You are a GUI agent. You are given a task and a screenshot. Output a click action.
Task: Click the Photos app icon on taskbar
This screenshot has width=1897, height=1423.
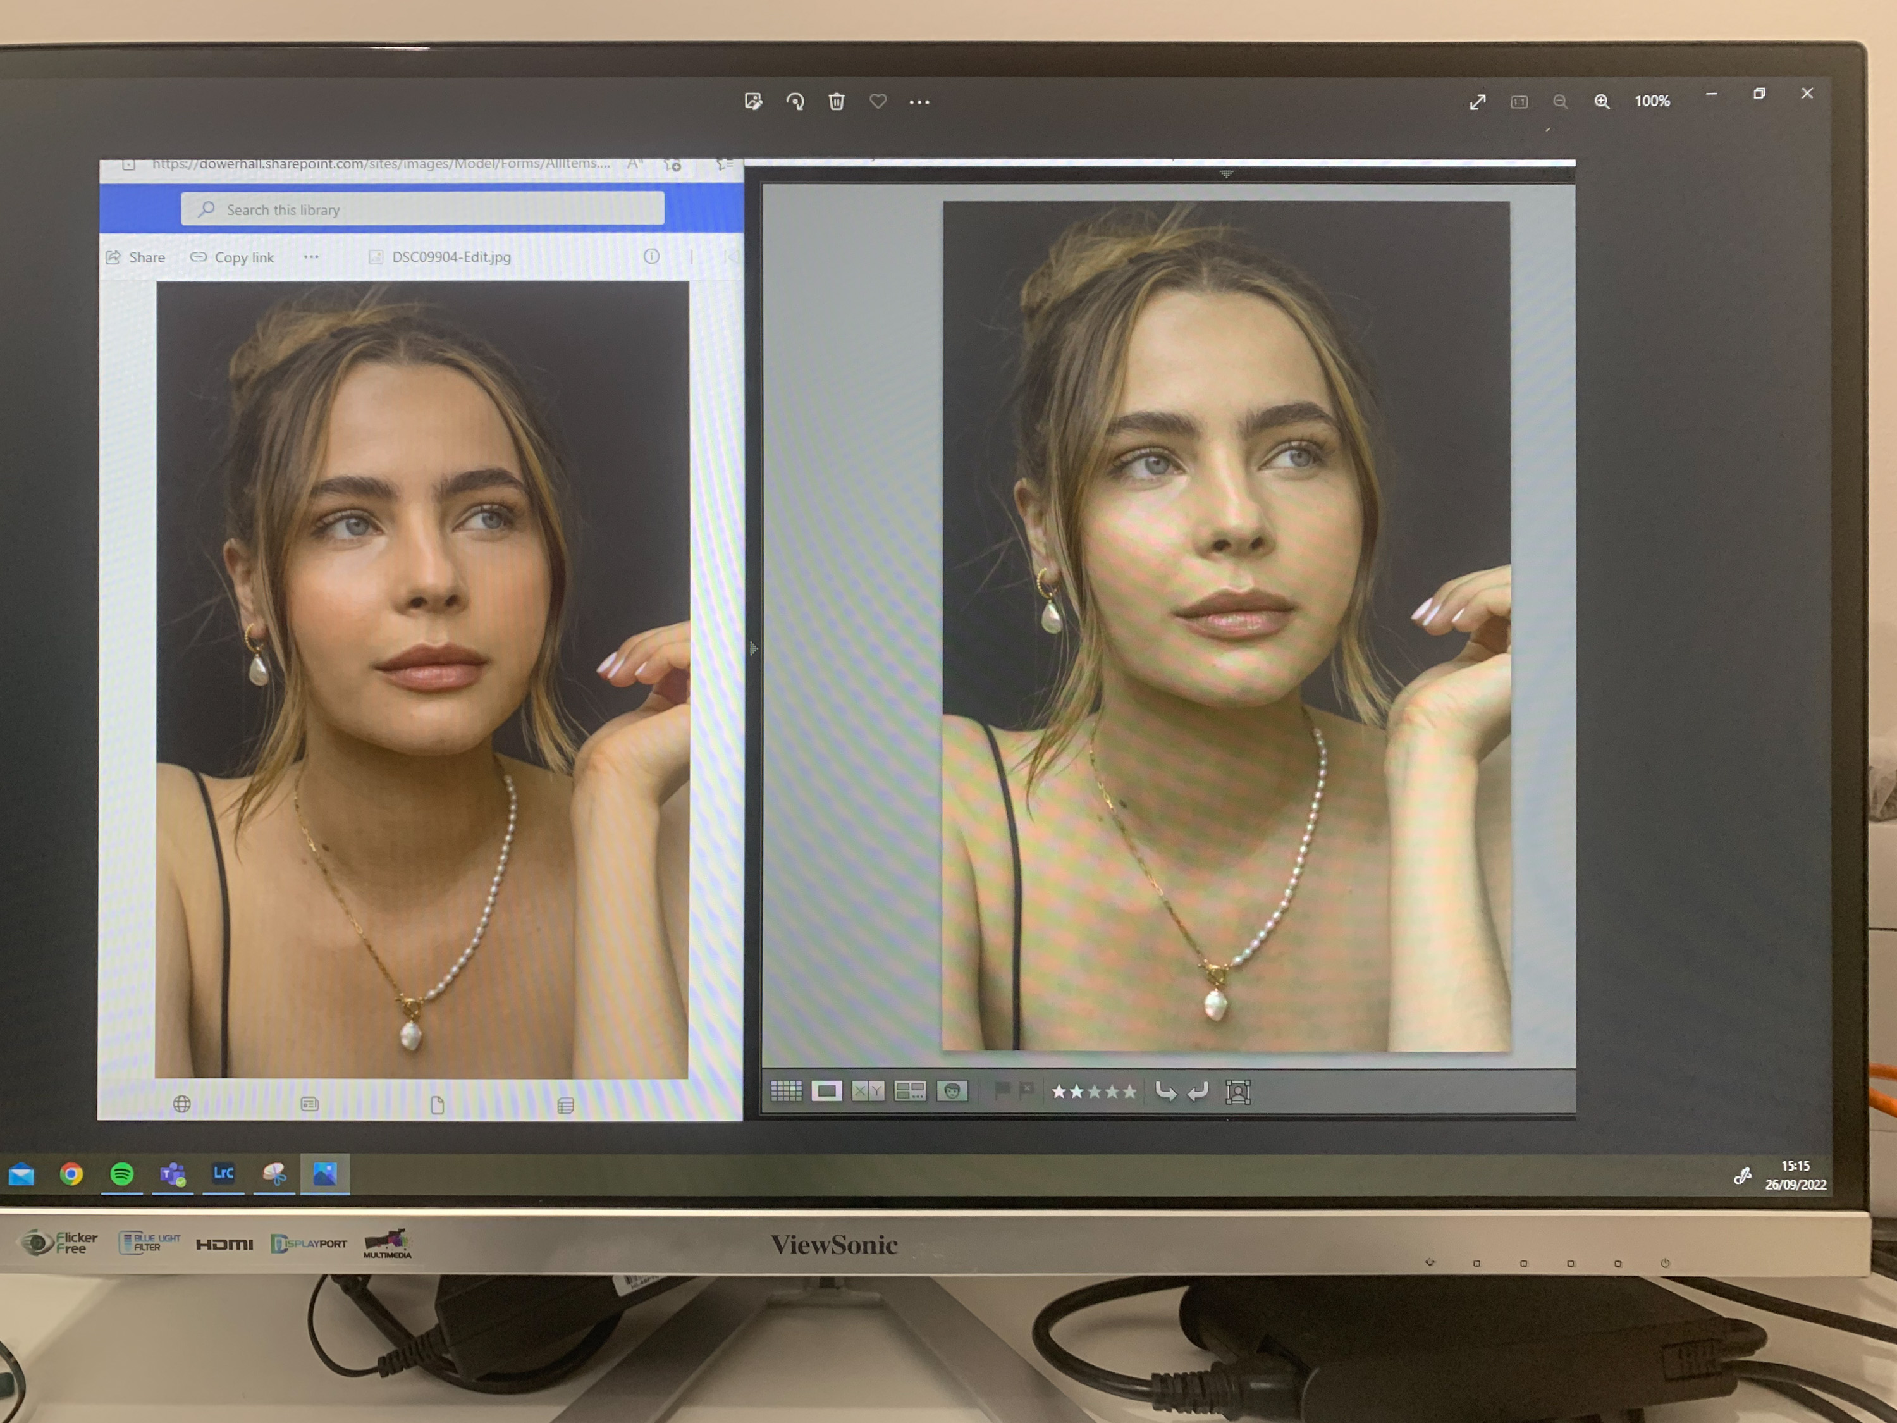point(324,1173)
